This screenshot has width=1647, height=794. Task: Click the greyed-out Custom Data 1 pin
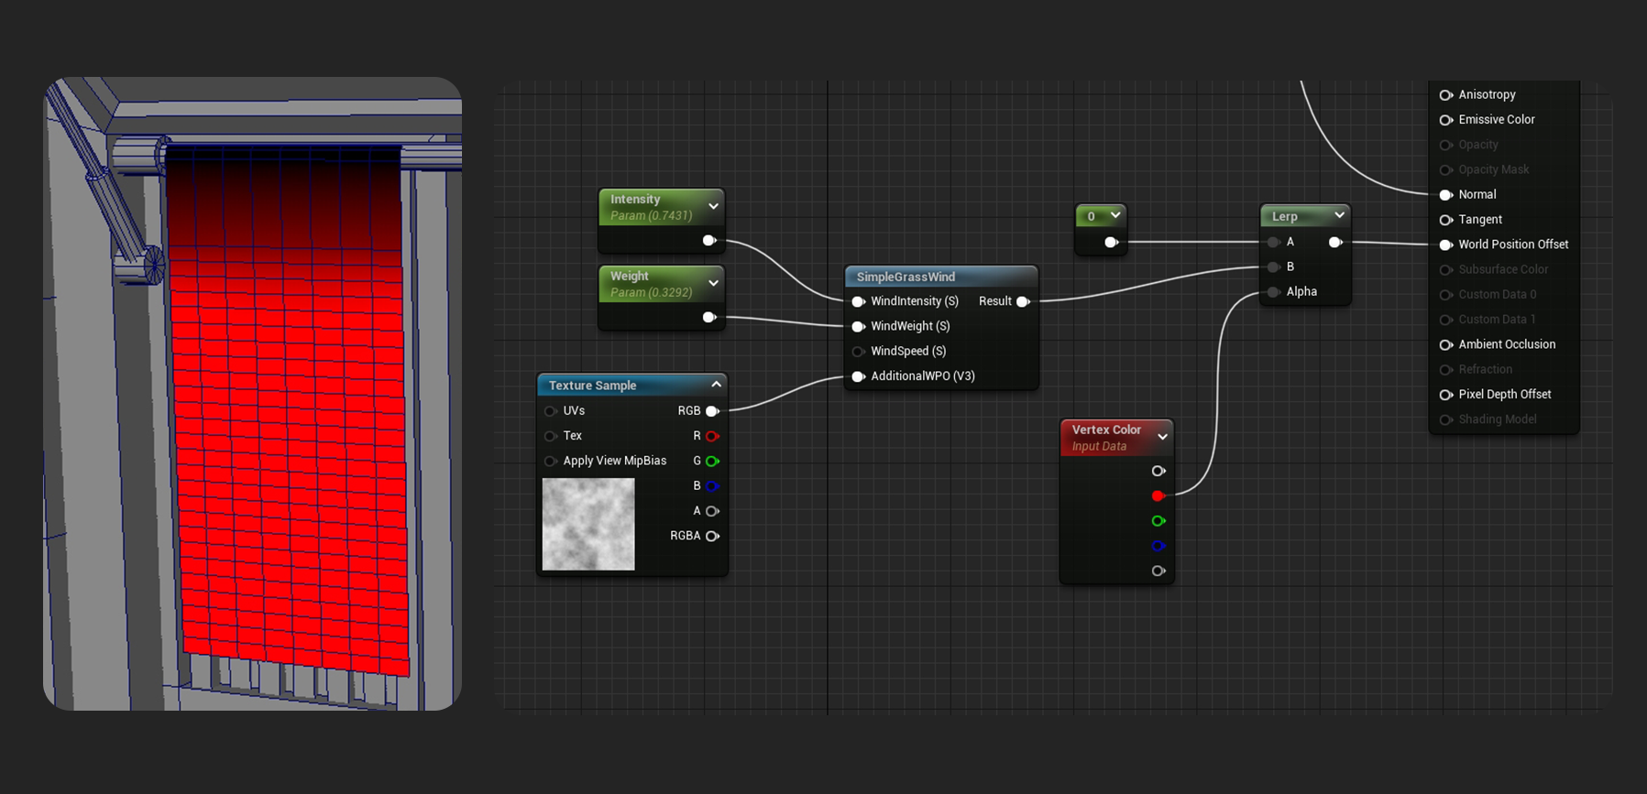pyautogui.click(x=1446, y=320)
